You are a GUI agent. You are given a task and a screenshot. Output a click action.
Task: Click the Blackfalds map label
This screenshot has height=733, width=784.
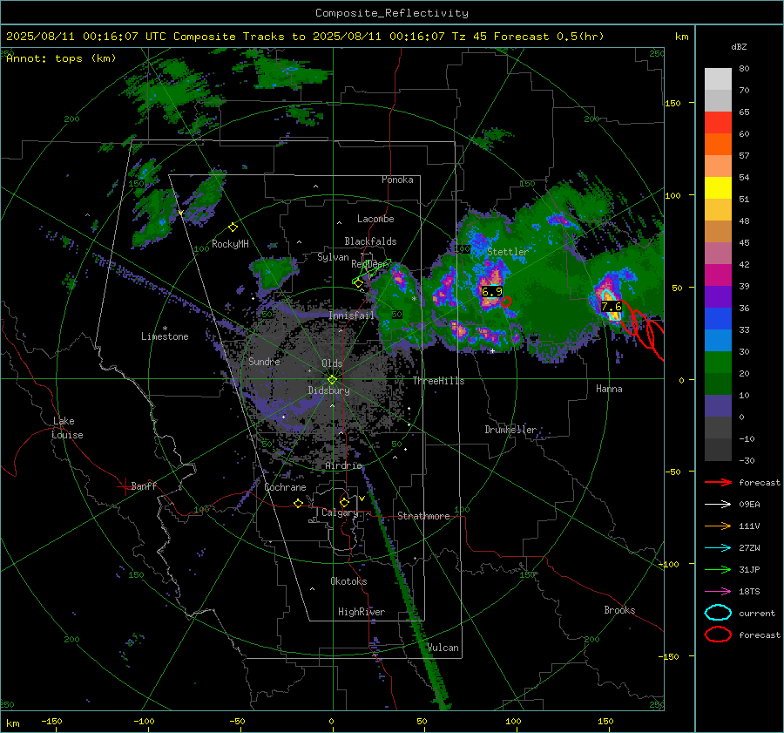[370, 241]
